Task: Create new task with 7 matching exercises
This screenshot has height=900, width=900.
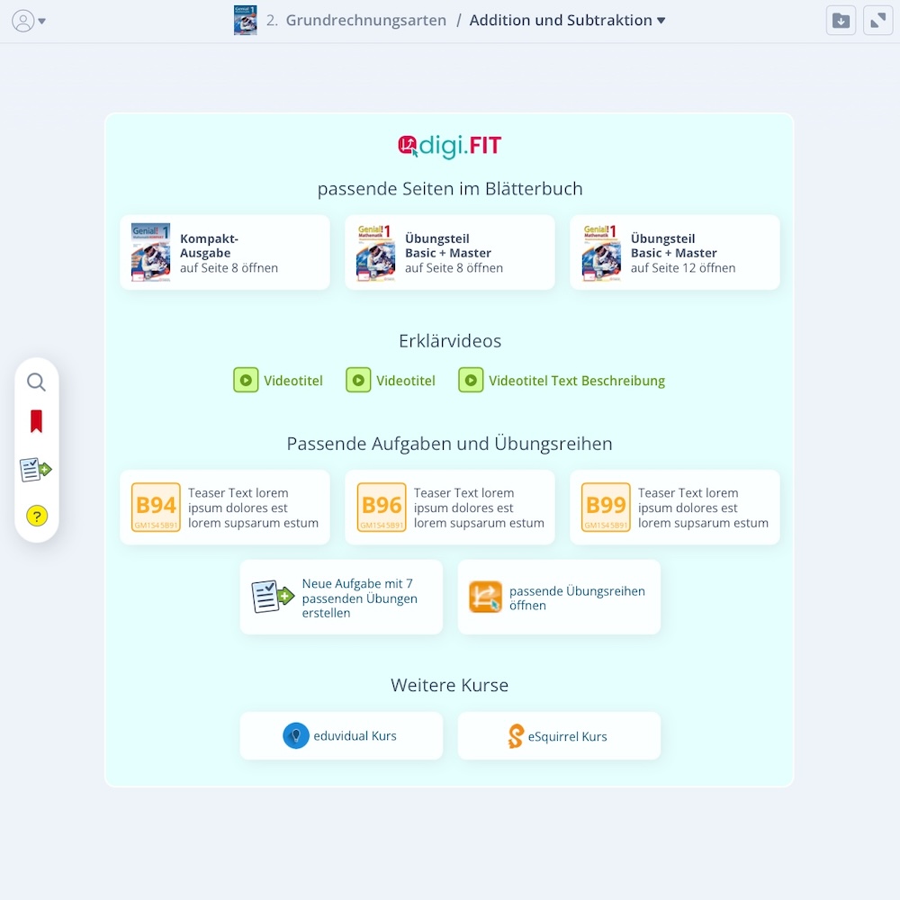Action: [341, 597]
